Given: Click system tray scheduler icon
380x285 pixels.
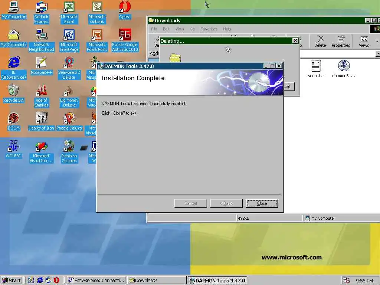Looking at the screenshot, I should (346, 281).
